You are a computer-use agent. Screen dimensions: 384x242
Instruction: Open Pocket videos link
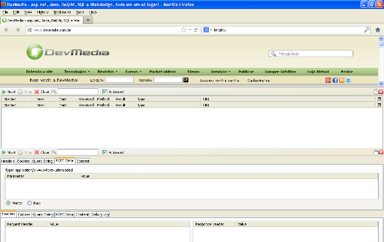[163, 71]
